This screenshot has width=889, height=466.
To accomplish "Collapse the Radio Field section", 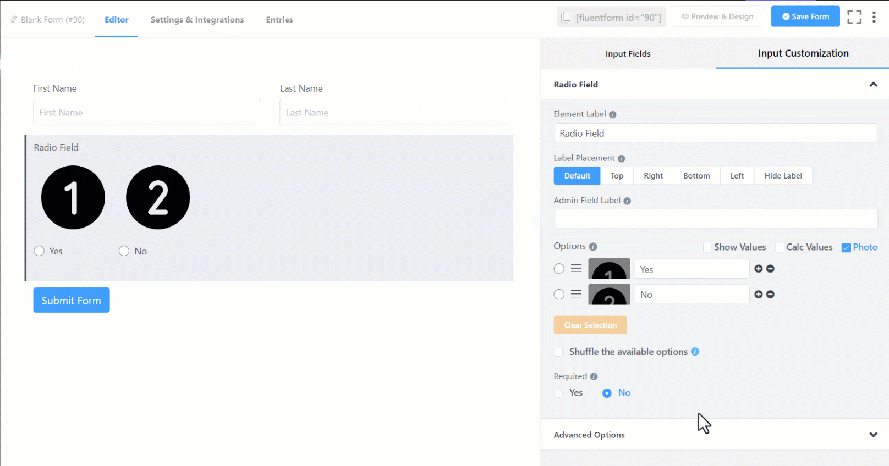I will [872, 85].
